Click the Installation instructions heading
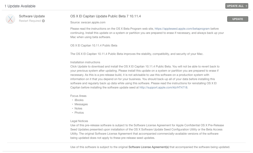The height and width of the screenshot is (153, 253). (x=85, y=62)
